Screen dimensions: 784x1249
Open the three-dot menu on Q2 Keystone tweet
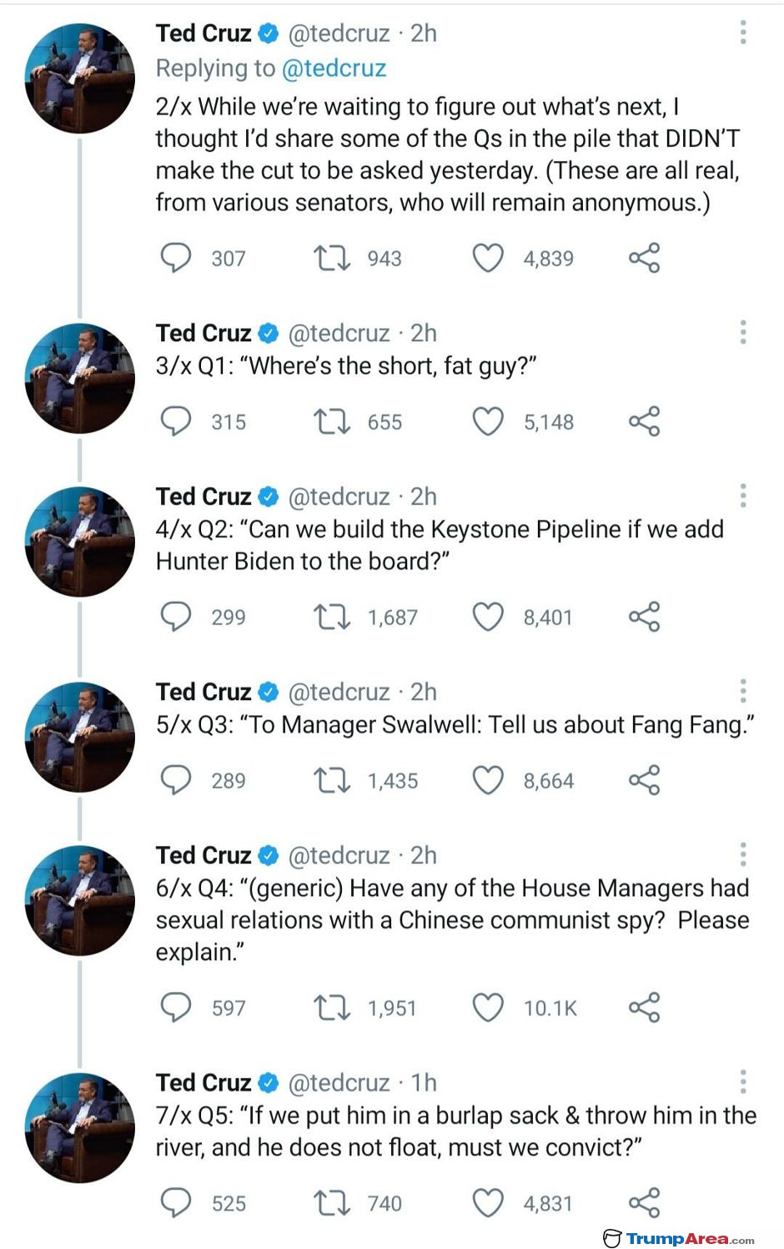click(x=742, y=496)
